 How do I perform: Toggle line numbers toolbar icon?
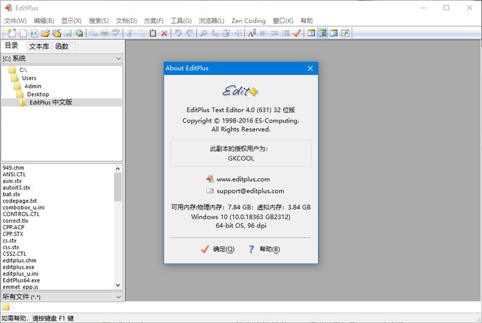pos(286,33)
